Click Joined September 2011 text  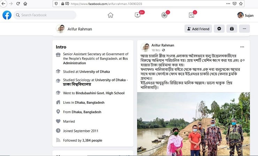tap(81, 131)
